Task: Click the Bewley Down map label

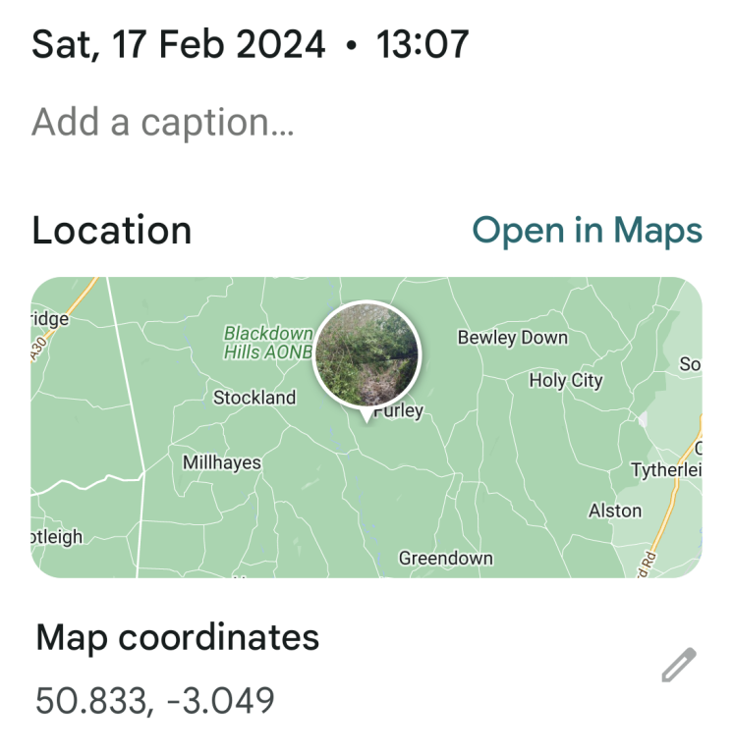Action: (512, 338)
